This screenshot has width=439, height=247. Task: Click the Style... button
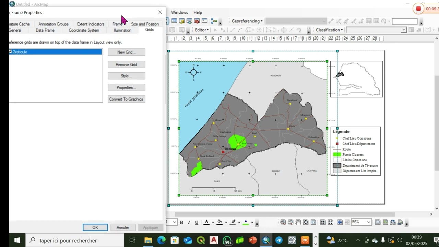click(126, 76)
